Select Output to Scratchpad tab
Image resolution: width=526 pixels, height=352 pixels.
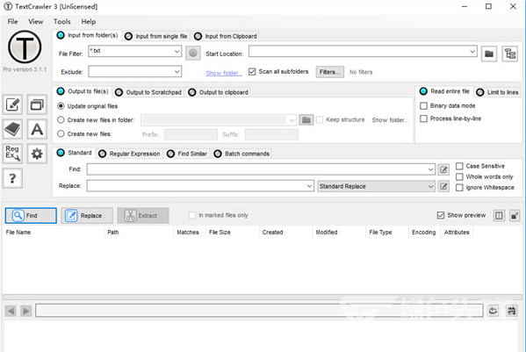tap(148, 92)
